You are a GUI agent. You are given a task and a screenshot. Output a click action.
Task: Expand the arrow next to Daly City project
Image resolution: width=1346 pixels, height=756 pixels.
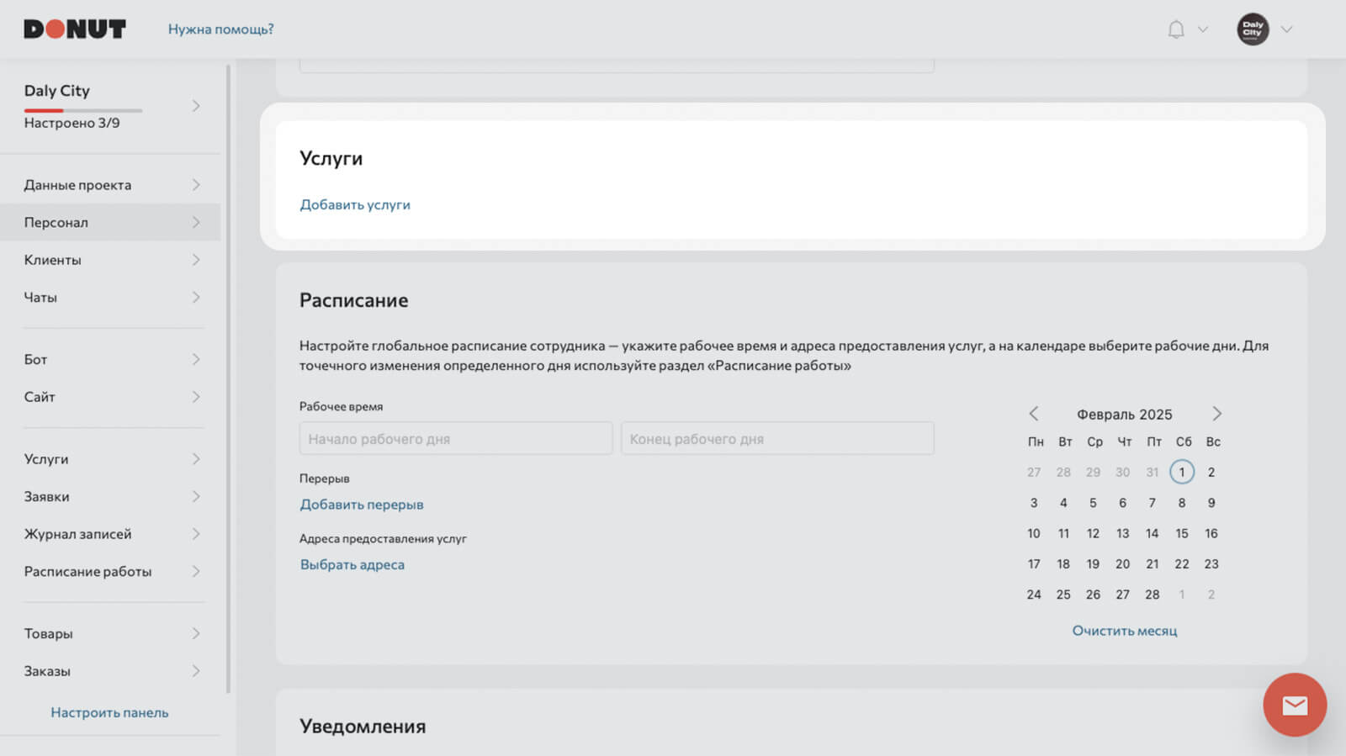coord(196,106)
